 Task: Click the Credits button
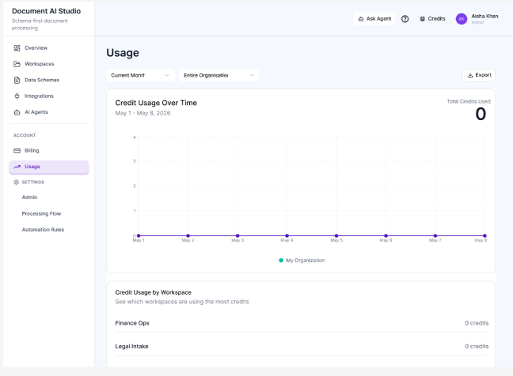pos(432,19)
